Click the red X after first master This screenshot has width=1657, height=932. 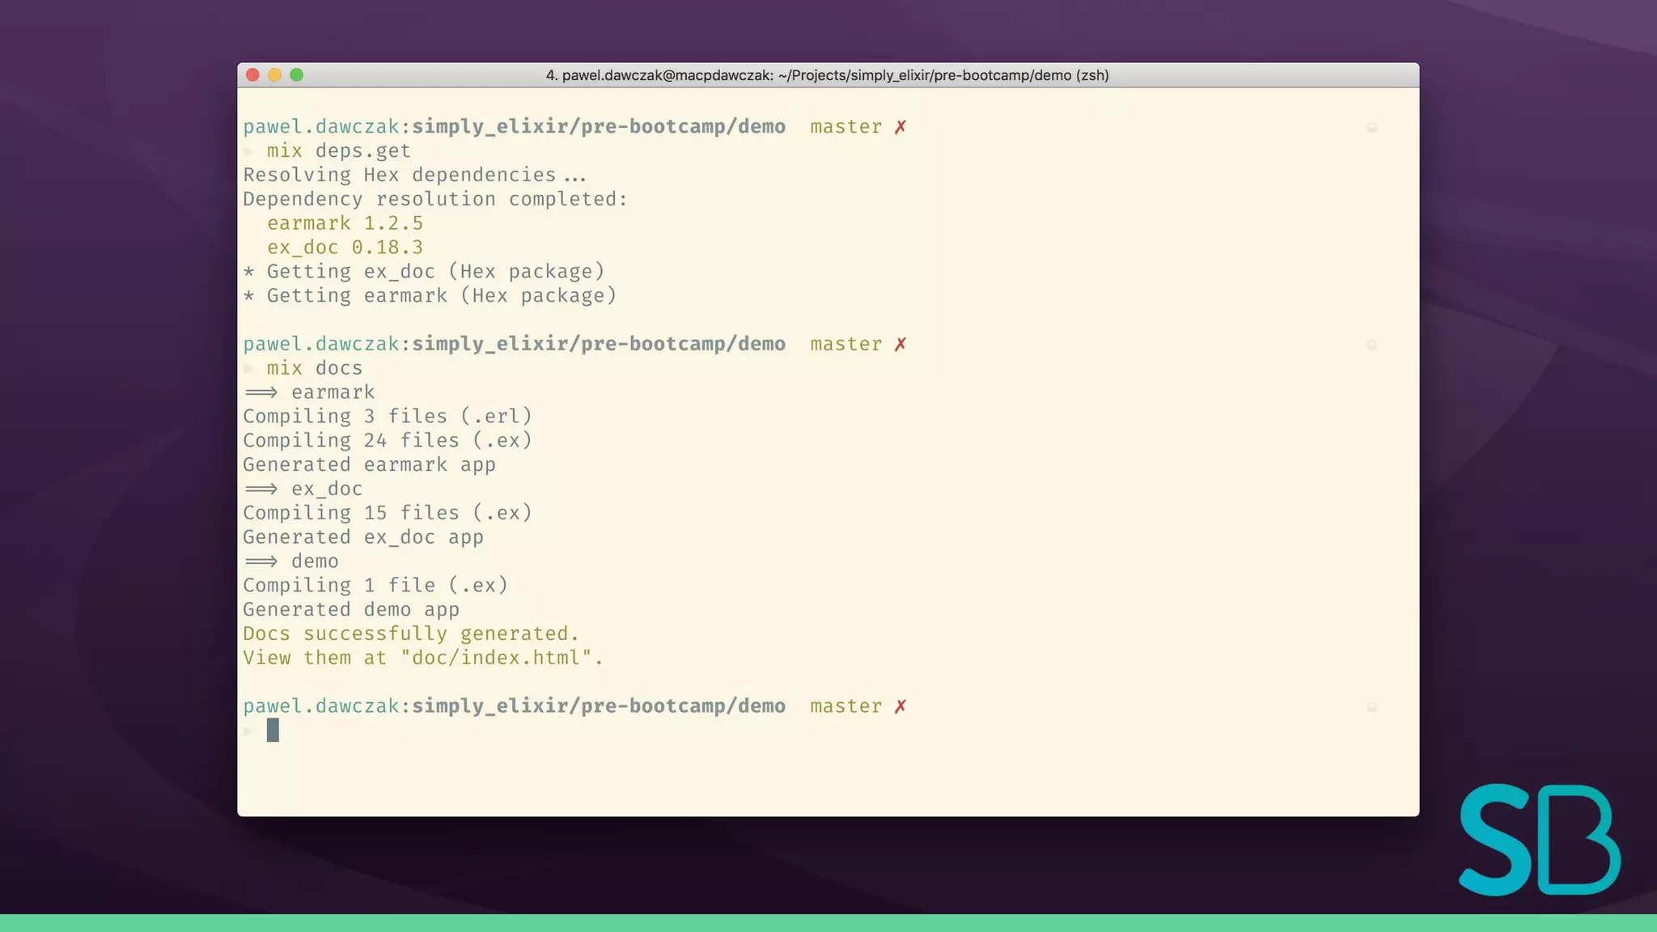coord(900,127)
